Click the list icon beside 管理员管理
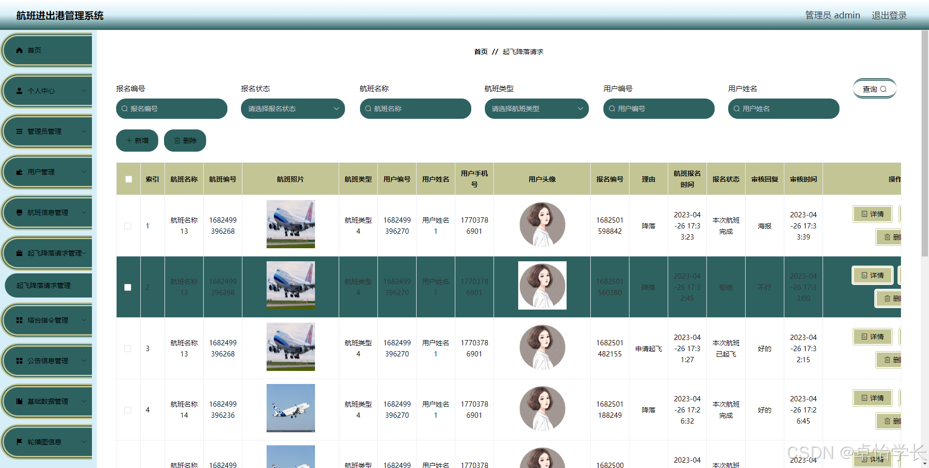Image resolution: width=929 pixels, height=468 pixels. (x=19, y=131)
